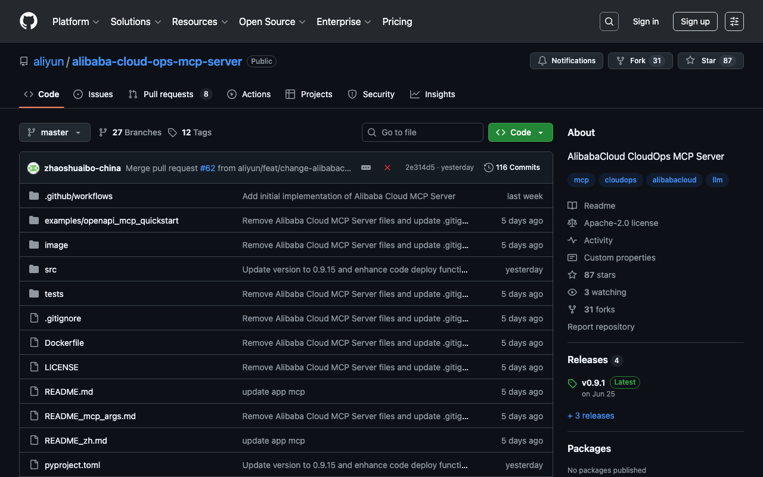Switch to the Pull requests tab

tap(168, 94)
